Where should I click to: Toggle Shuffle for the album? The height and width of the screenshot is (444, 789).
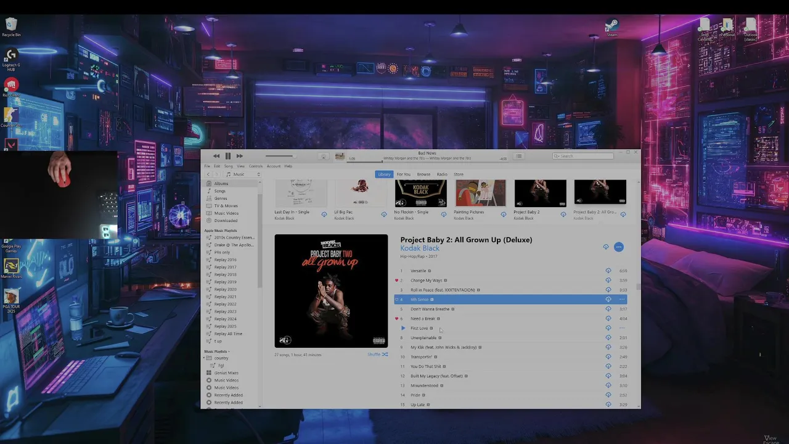(378, 355)
